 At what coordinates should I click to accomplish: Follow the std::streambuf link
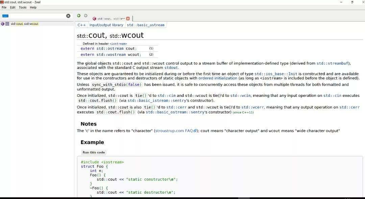click(332, 63)
